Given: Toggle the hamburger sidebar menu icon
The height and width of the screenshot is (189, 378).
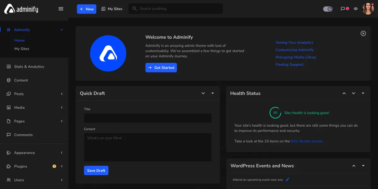Looking at the screenshot, I should [x=61, y=9].
